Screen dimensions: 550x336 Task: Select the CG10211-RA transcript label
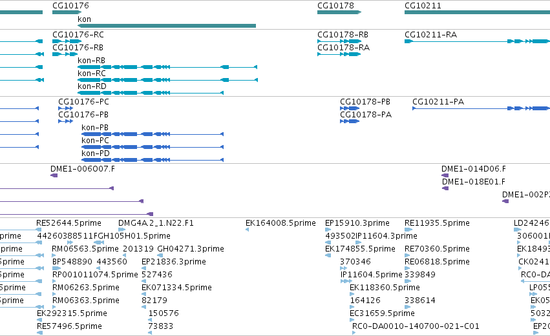pos(430,35)
